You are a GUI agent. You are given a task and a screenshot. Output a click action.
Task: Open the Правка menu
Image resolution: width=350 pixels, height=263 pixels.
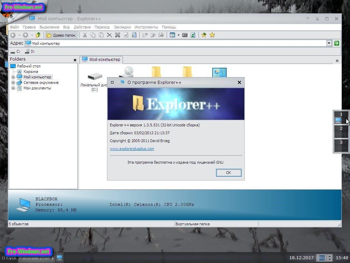pos(29,27)
